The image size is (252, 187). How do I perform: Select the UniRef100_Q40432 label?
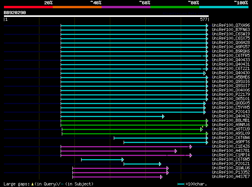231,116
